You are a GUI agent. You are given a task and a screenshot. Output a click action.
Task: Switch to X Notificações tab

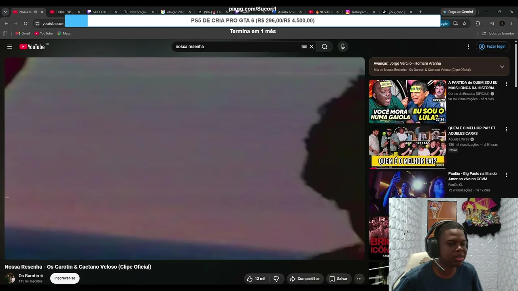pos(138,12)
